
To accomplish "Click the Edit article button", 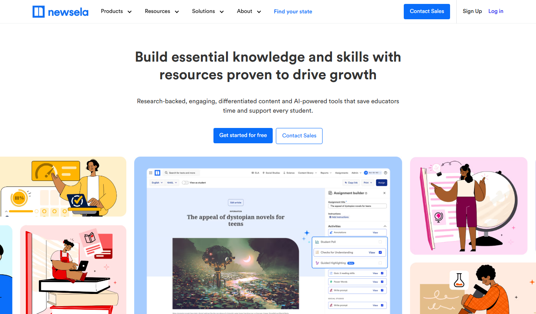I will pyautogui.click(x=236, y=203).
